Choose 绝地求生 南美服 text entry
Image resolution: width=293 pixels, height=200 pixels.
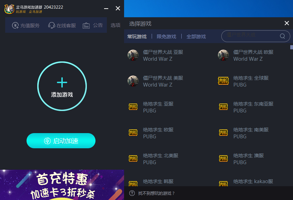pos(251,133)
